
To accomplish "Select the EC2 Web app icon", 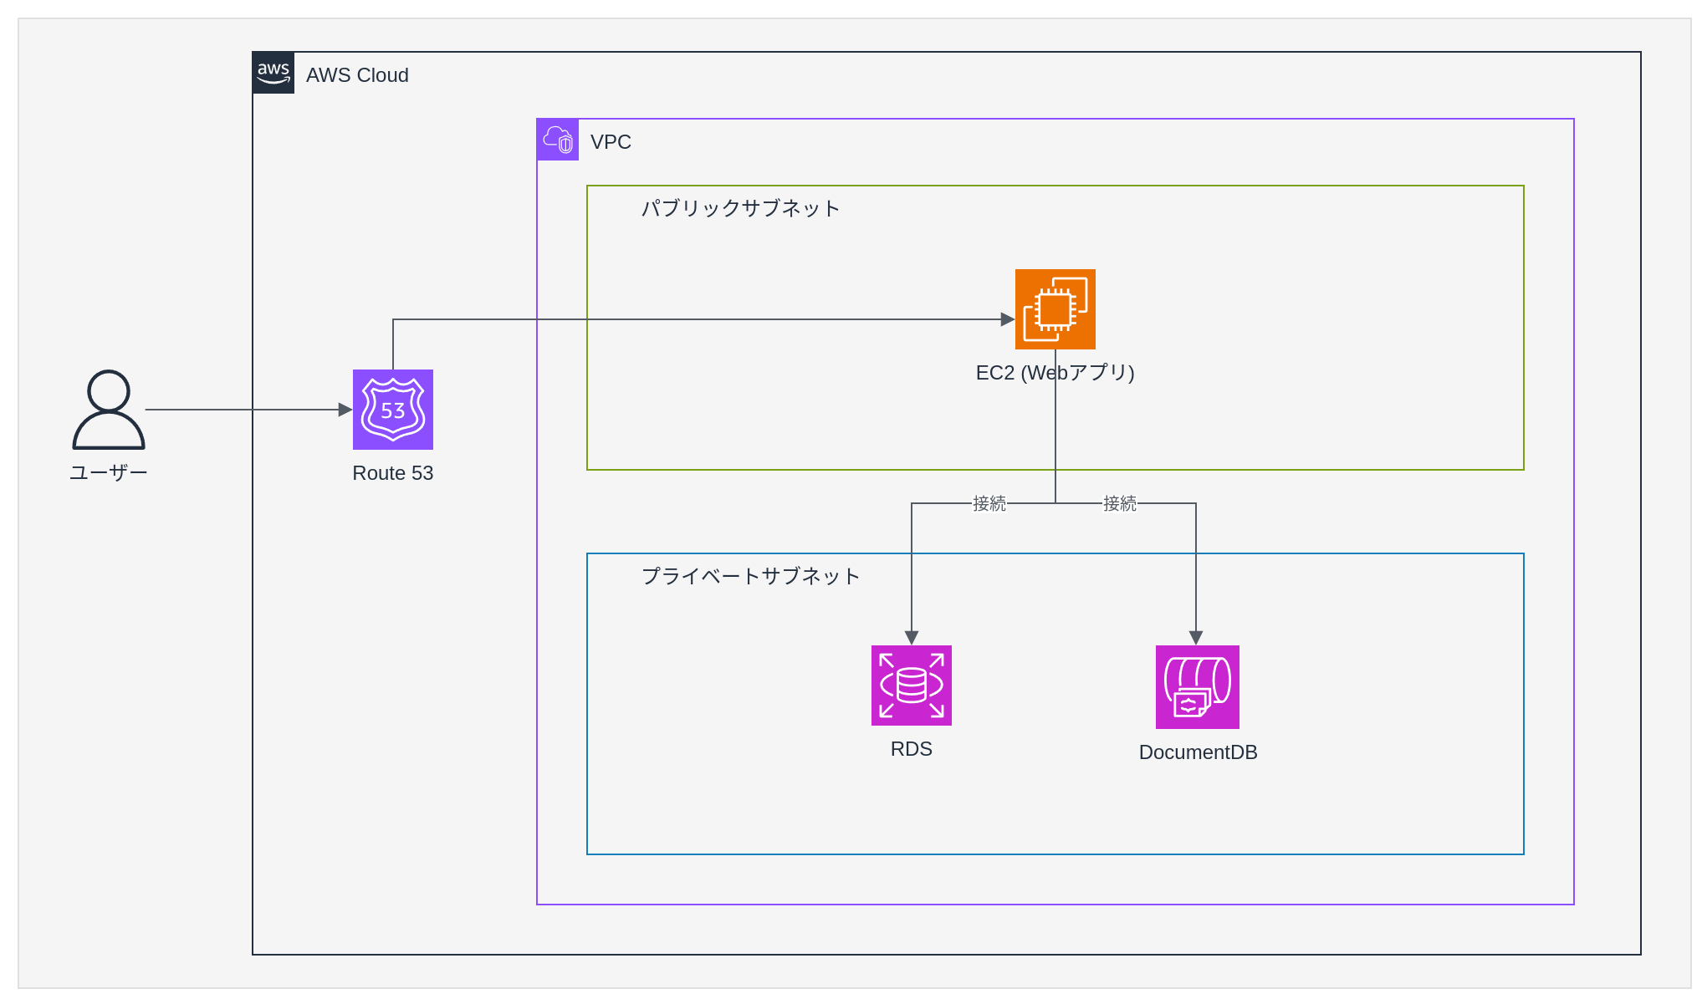I will tap(1055, 309).
